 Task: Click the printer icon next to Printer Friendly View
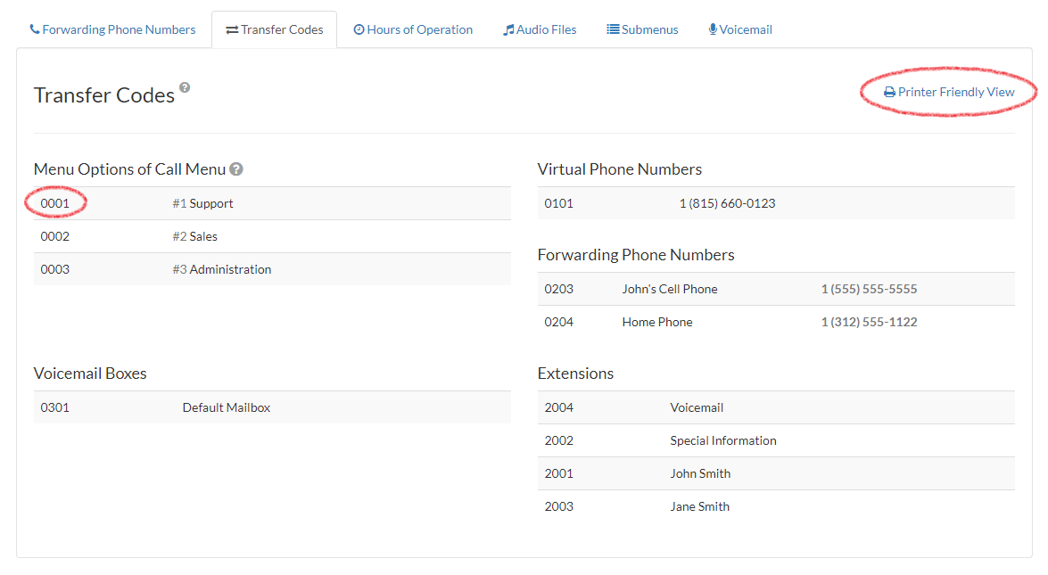887,91
